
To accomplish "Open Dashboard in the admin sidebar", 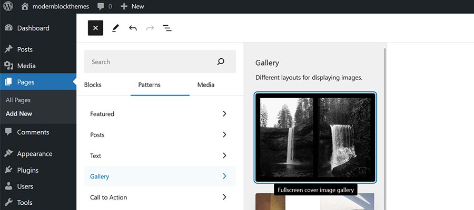I will coord(33,28).
